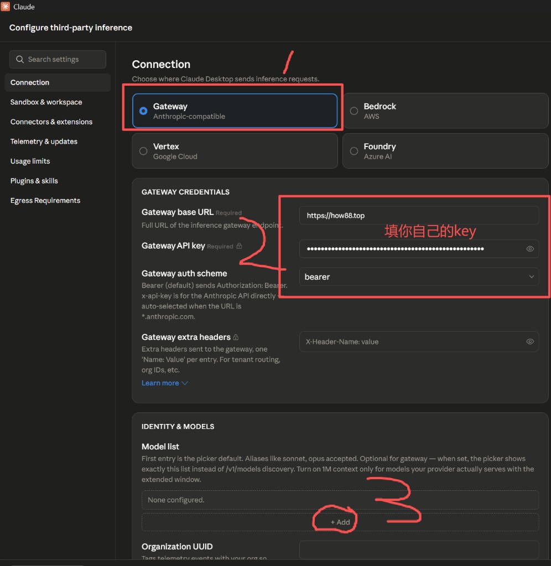Click the Claude app logo icon
Image resolution: width=551 pixels, height=566 pixels.
pos(6,7)
